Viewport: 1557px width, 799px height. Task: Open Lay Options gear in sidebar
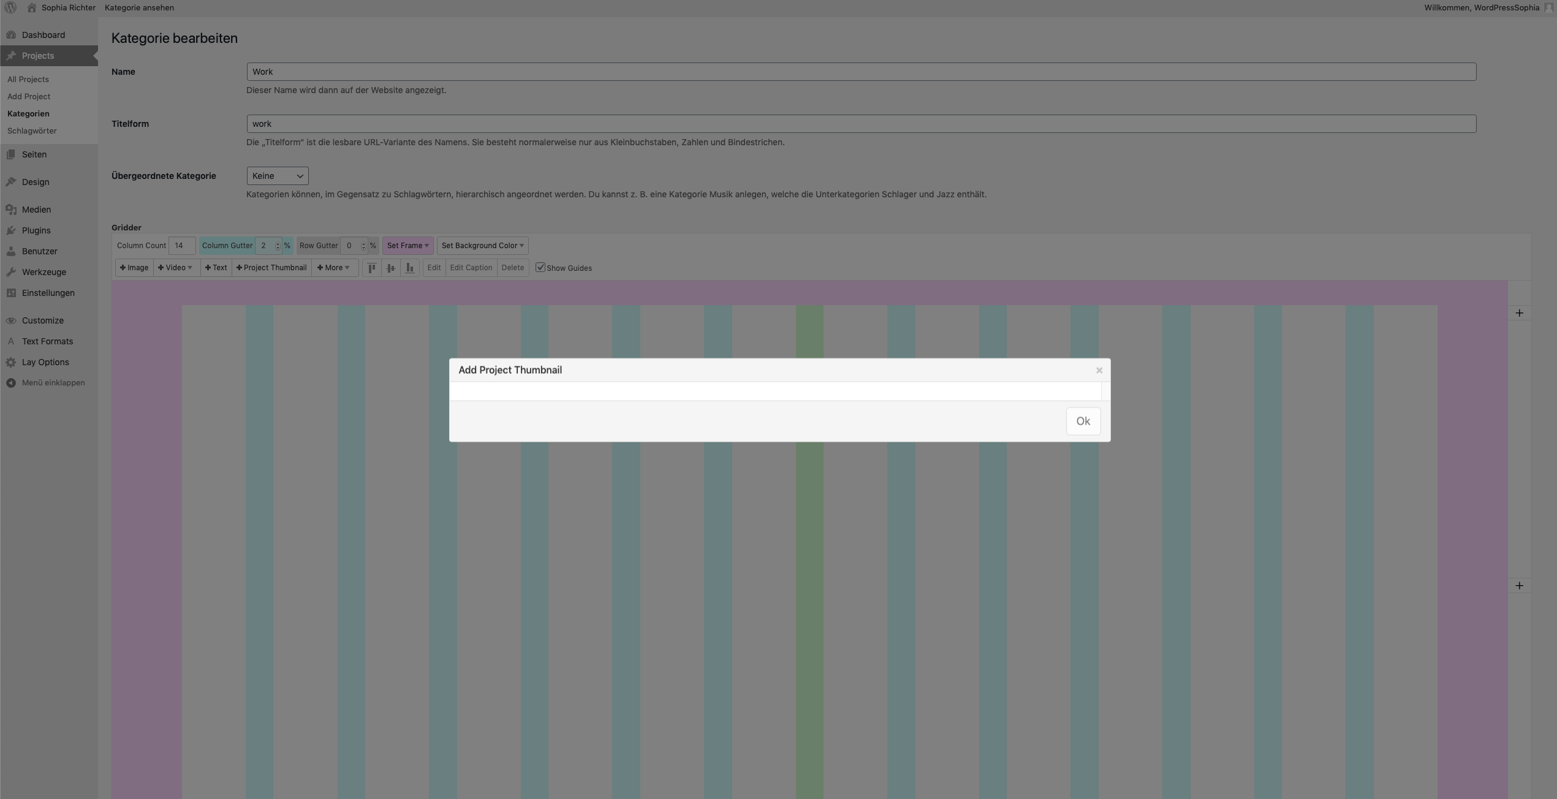click(x=11, y=362)
